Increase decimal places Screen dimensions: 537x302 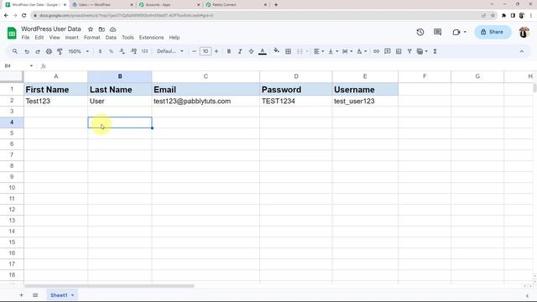tap(133, 51)
